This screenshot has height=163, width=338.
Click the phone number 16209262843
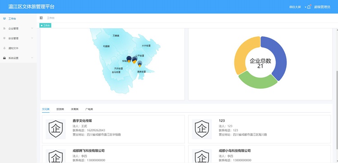pos(96,130)
